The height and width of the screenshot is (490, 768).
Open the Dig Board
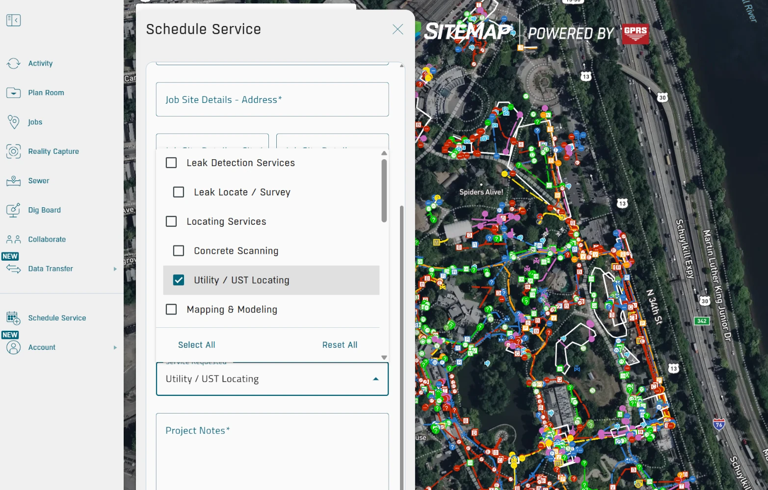click(44, 210)
